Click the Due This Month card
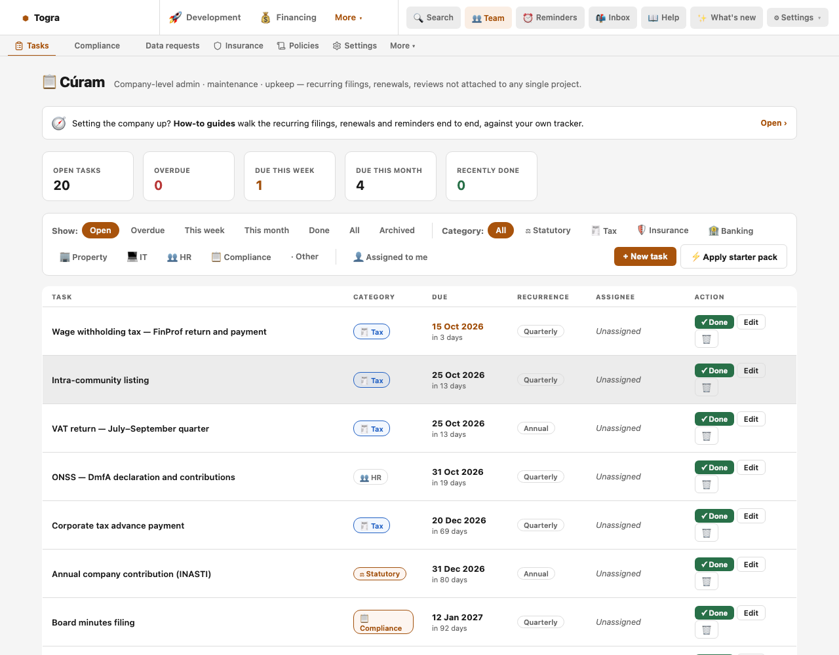This screenshot has width=839, height=655. [x=391, y=176]
